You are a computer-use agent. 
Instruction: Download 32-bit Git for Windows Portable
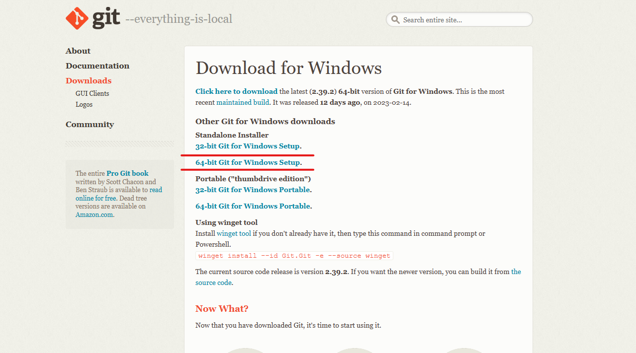click(x=253, y=190)
